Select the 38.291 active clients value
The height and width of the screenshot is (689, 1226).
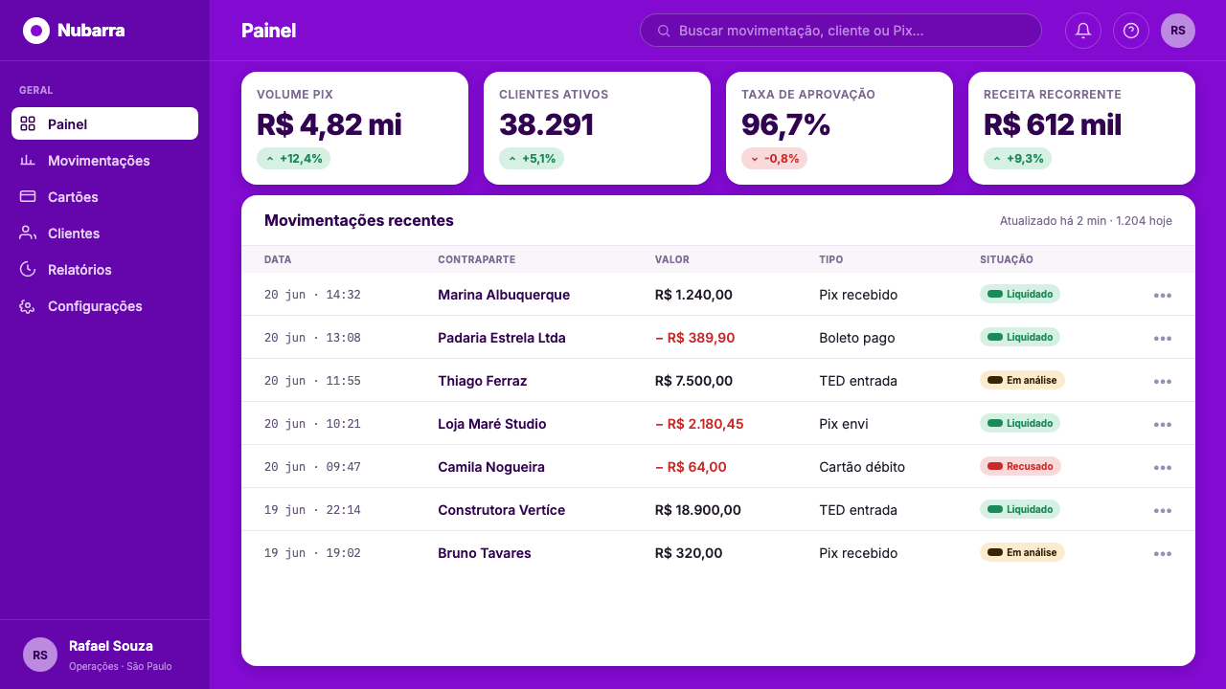tap(547, 124)
